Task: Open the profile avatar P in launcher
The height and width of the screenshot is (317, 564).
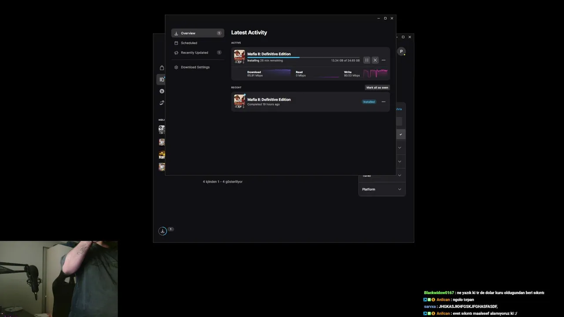Action: [401, 52]
